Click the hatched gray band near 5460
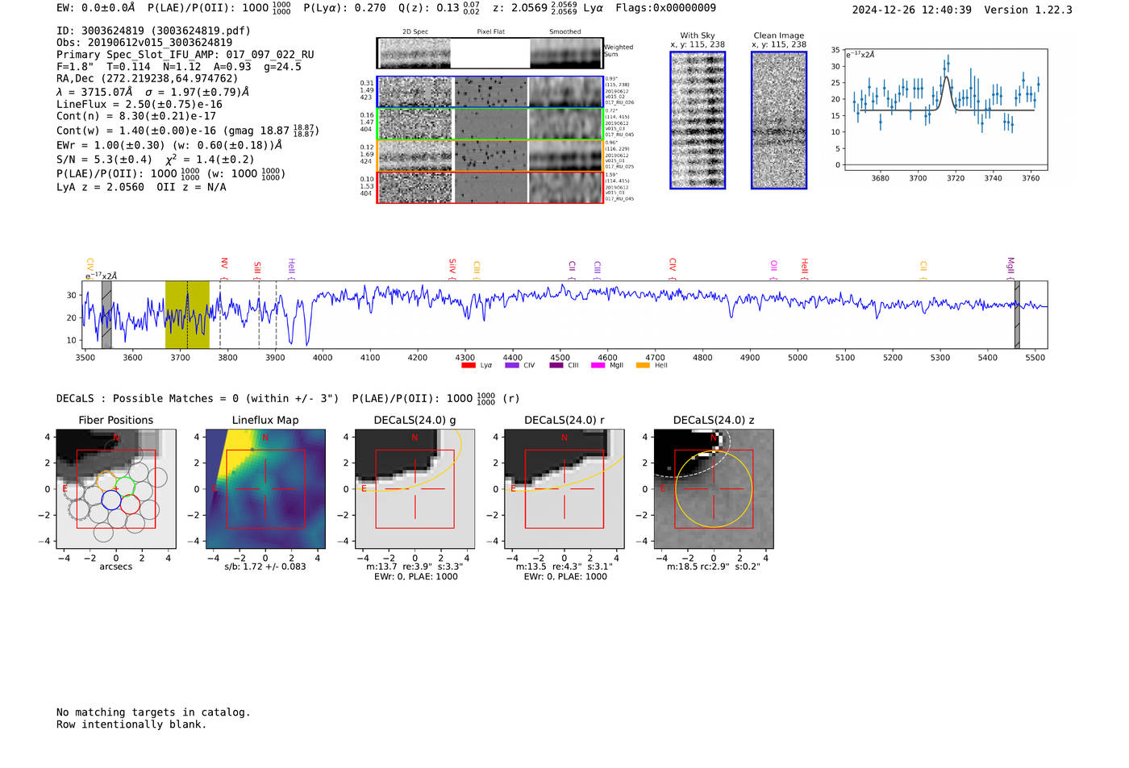Image resolution: width=1129 pixels, height=768 pixels. 1017,314
